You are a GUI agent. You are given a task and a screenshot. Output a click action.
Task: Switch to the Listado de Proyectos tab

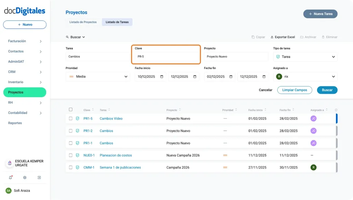[x=83, y=22]
